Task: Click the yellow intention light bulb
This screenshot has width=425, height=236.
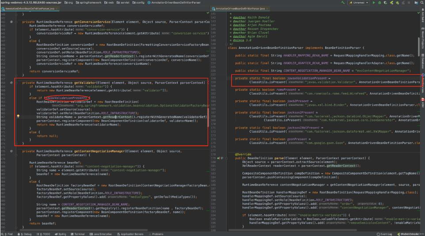Action: coord(18,116)
